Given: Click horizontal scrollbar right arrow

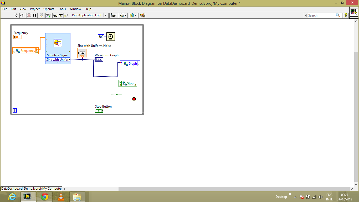Looking at the screenshot, I should (x=352, y=189).
